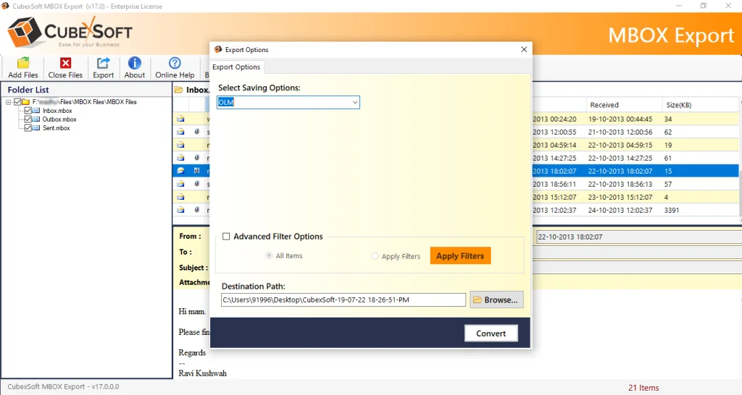
Task: Open Online Help question mark icon
Action: (x=175, y=63)
